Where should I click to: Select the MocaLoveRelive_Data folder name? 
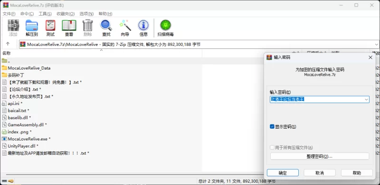(x=29, y=68)
